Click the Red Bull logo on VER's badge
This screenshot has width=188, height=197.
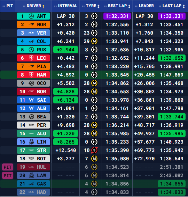point(31,33)
